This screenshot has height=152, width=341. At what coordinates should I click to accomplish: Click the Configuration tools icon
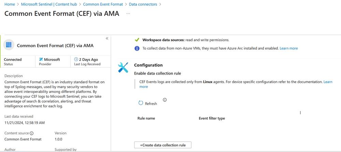point(123,67)
